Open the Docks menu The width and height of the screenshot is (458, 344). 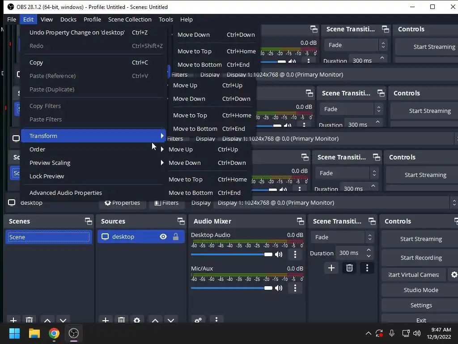(x=68, y=19)
